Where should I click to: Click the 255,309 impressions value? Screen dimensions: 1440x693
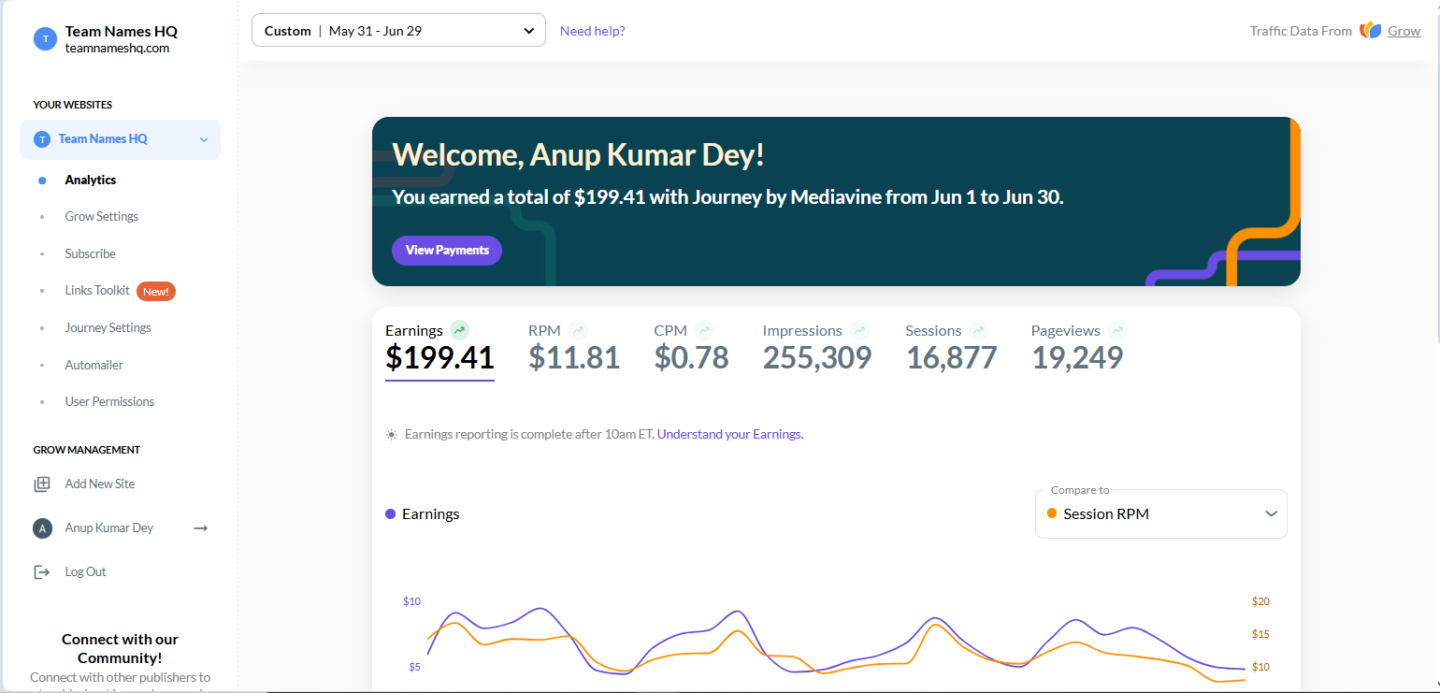point(817,357)
